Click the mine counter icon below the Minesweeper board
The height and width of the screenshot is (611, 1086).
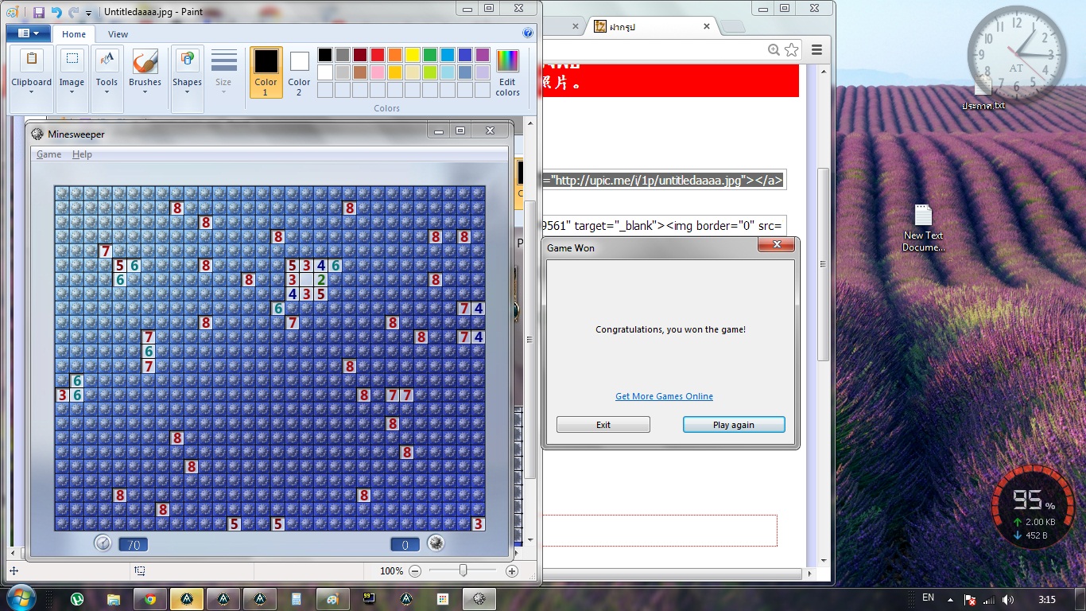point(435,543)
